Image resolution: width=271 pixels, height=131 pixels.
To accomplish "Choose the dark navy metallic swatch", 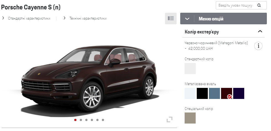I will pos(239,93).
